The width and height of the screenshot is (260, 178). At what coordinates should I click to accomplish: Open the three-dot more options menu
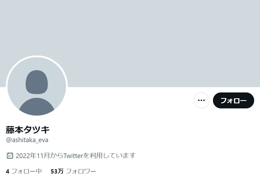[201, 100]
